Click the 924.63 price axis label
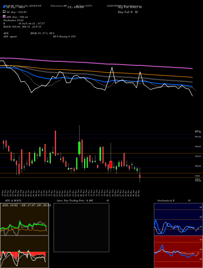 [x=198, y=156]
